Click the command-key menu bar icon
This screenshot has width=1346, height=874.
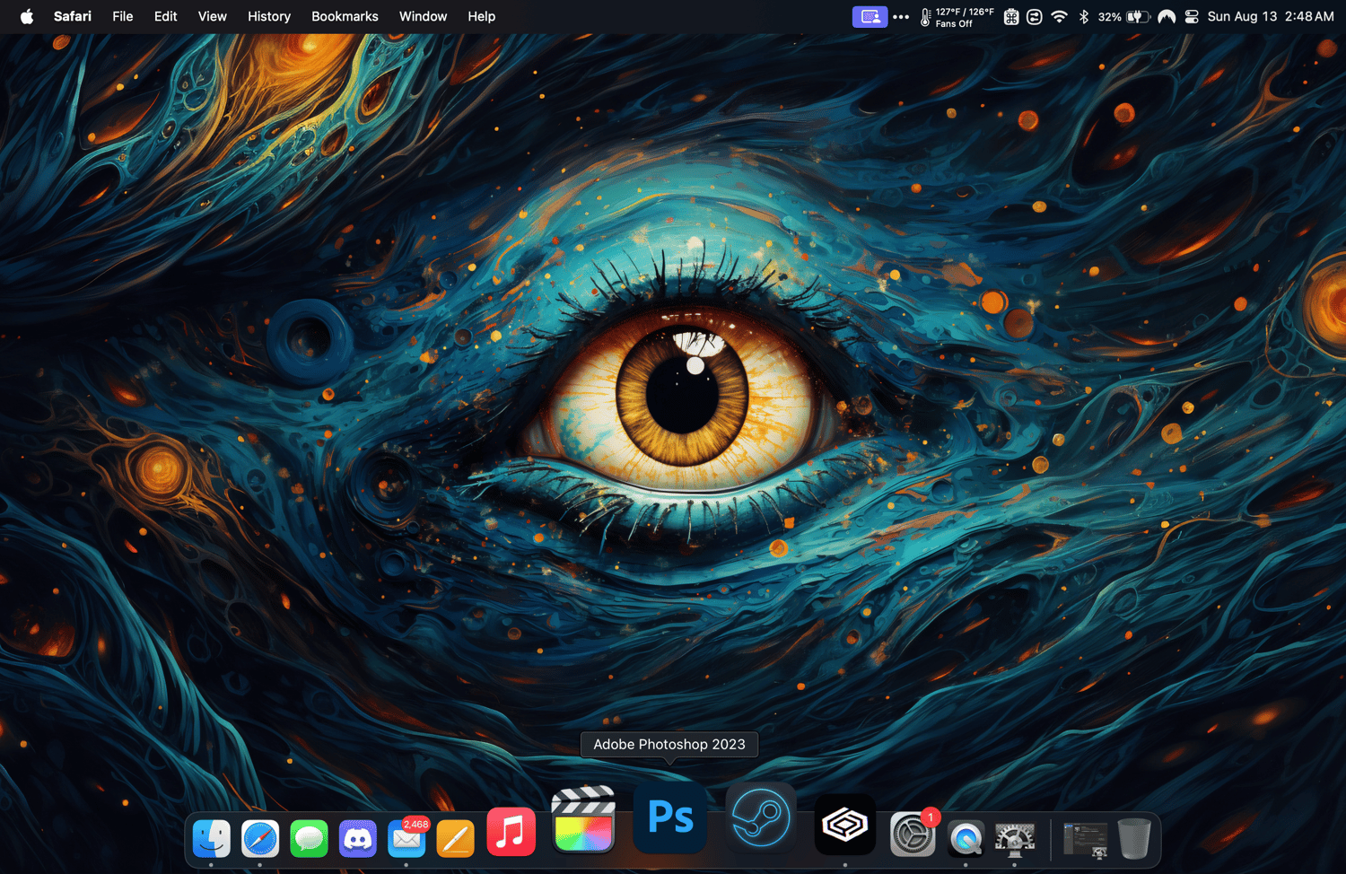coord(1011,16)
